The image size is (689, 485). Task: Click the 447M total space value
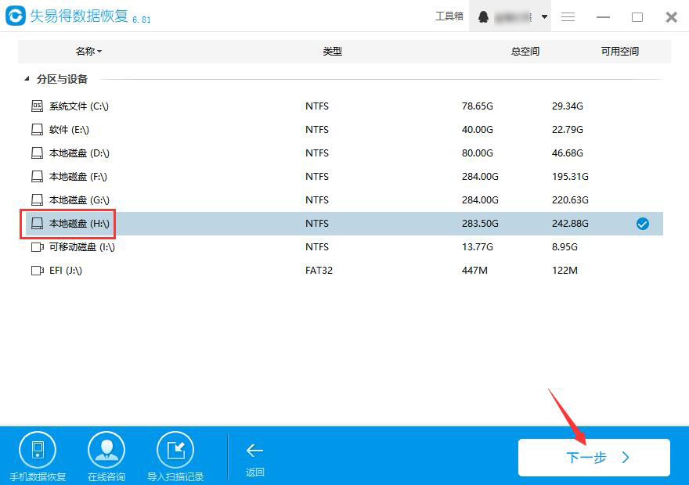coord(474,271)
